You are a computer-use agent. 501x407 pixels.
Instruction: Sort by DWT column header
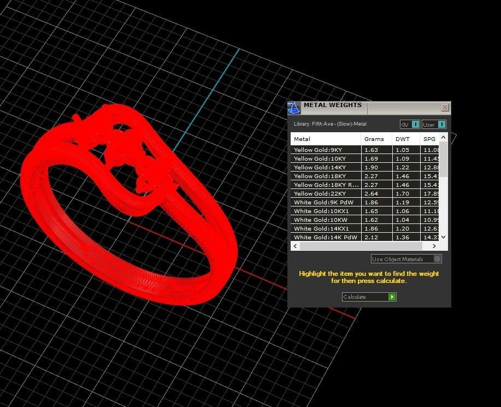tap(406, 139)
